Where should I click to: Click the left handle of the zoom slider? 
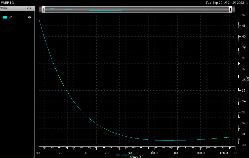(43, 10)
